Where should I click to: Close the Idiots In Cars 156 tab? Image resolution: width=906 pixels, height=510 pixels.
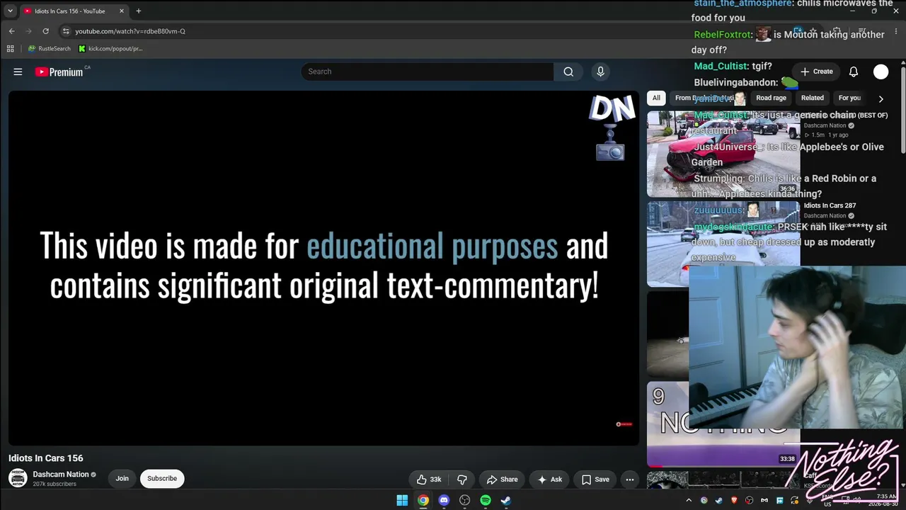122,11
